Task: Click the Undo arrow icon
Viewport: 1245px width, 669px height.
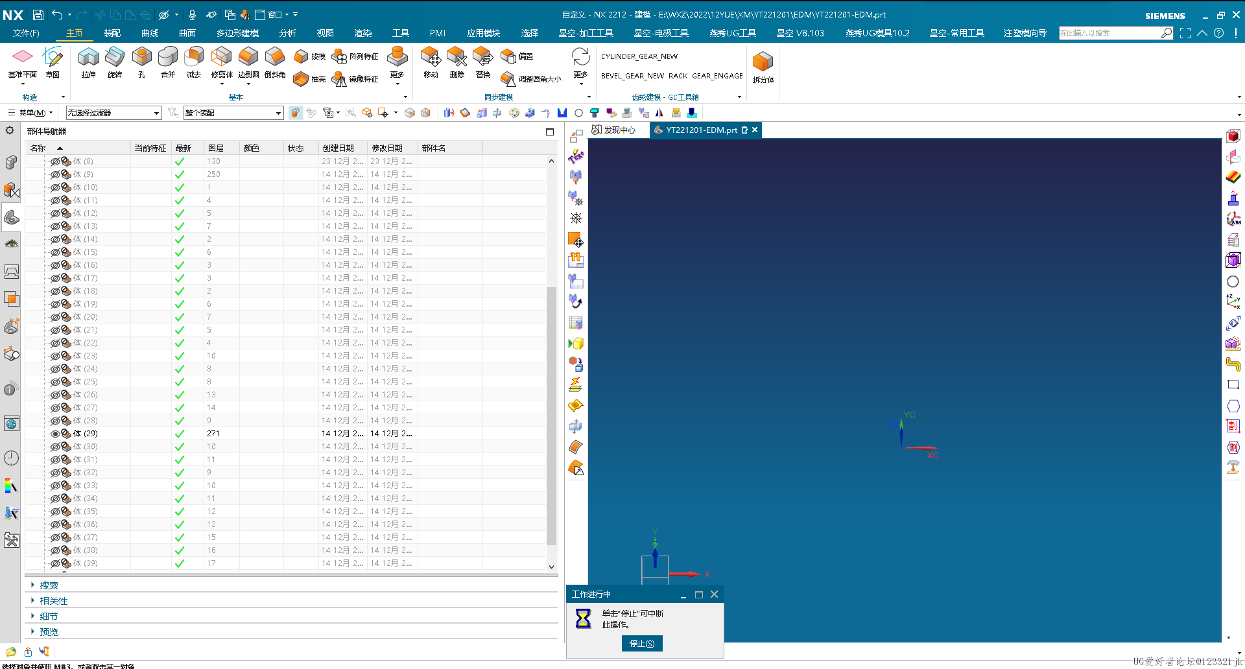Action: (57, 14)
